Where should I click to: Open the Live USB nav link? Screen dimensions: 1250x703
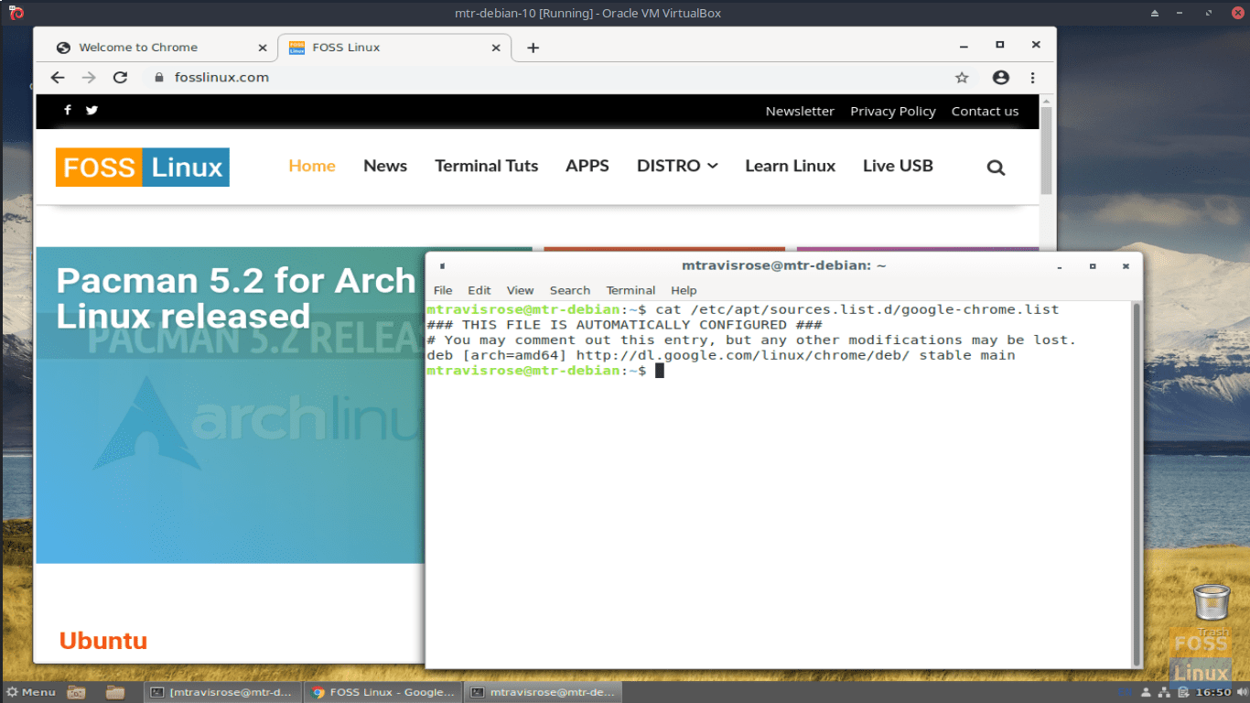click(898, 167)
